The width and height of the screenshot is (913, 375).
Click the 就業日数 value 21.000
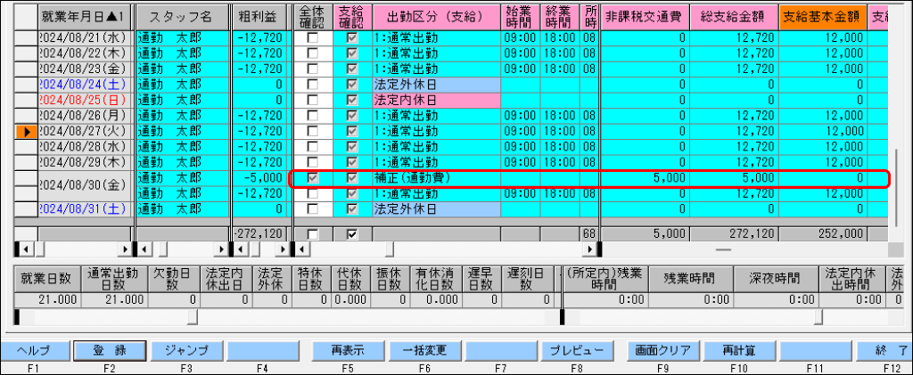point(47,300)
